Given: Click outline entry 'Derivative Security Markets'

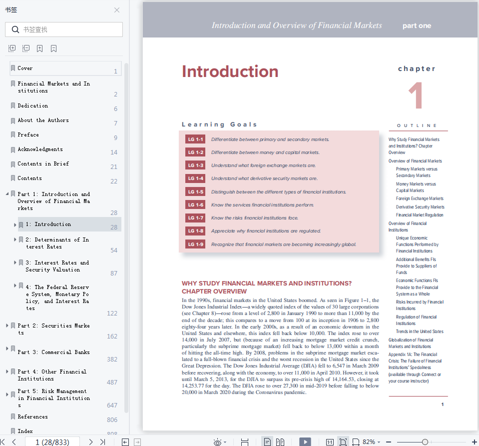Looking at the screenshot, I should pyautogui.click(x=420, y=207).
